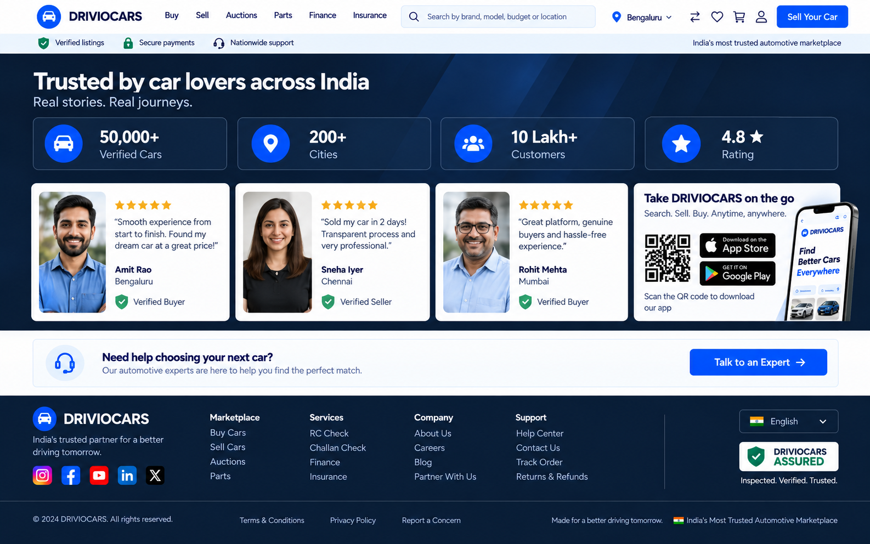Open the Instagram icon in the footer
Image resolution: width=870 pixels, height=544 pixels.
click(43, 475)
